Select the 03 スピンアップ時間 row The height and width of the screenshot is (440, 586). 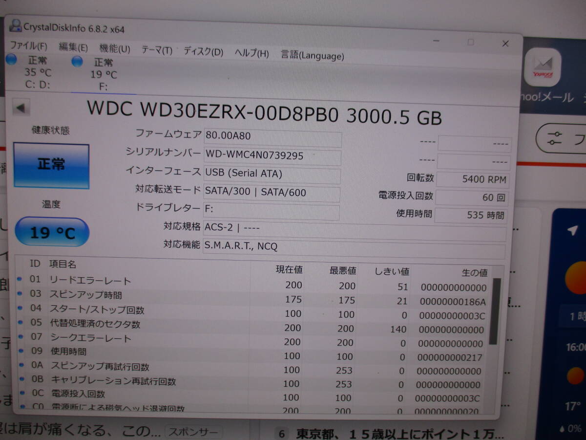pos(251,298)
